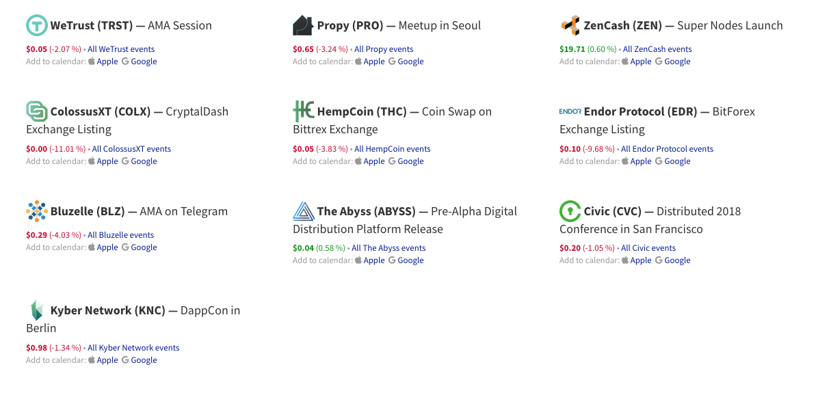Viewport: 818px width, 395px height.
Task: Open All WeTrust events link
Action: (x=121, y=49)
